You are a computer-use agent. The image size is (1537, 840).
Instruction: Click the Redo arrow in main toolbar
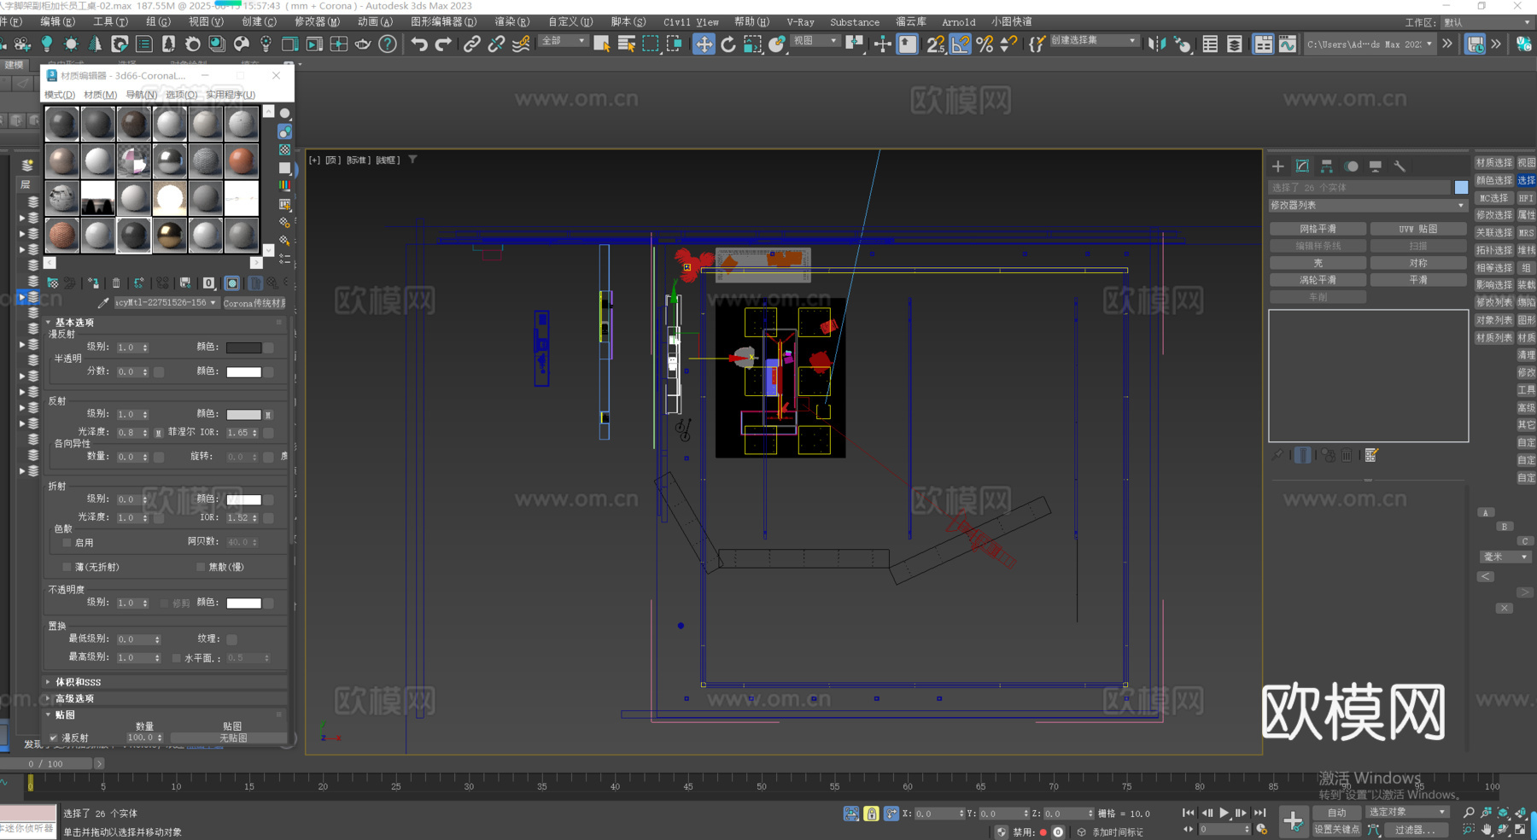[x=443, y=44]
